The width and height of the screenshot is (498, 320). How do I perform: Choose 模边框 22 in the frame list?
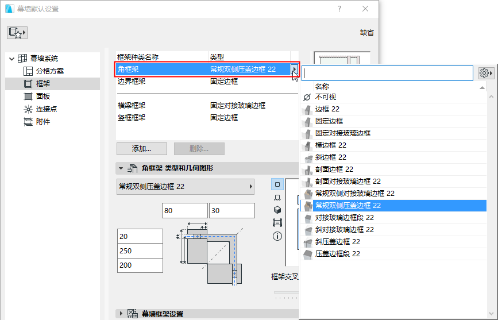coord(393,145)
